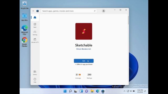Select the Recycle Bin desktop icon
168x94 pixels.
tap(24, 5)
